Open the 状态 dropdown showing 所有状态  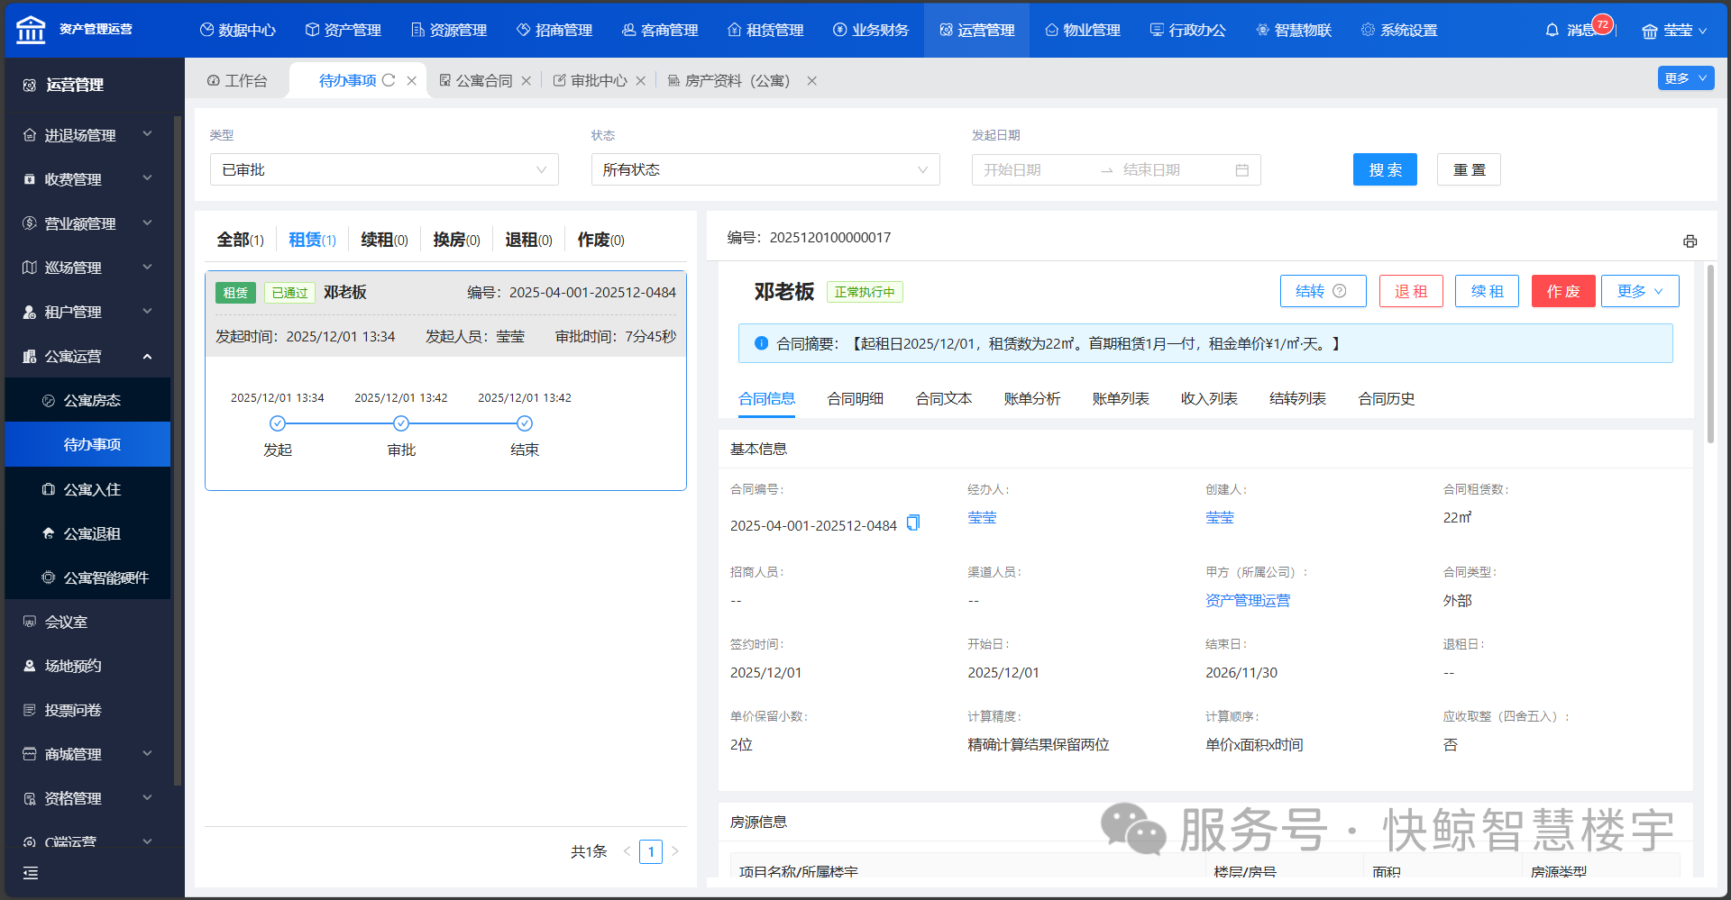point(765,170)
